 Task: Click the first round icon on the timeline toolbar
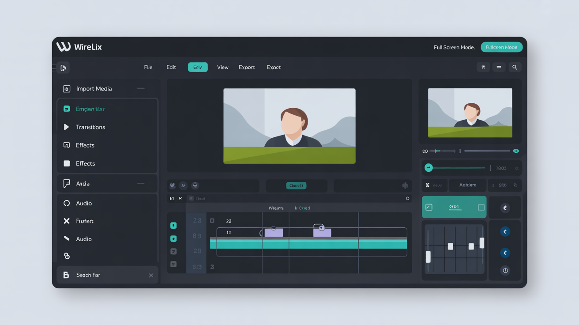click(173, 185)
